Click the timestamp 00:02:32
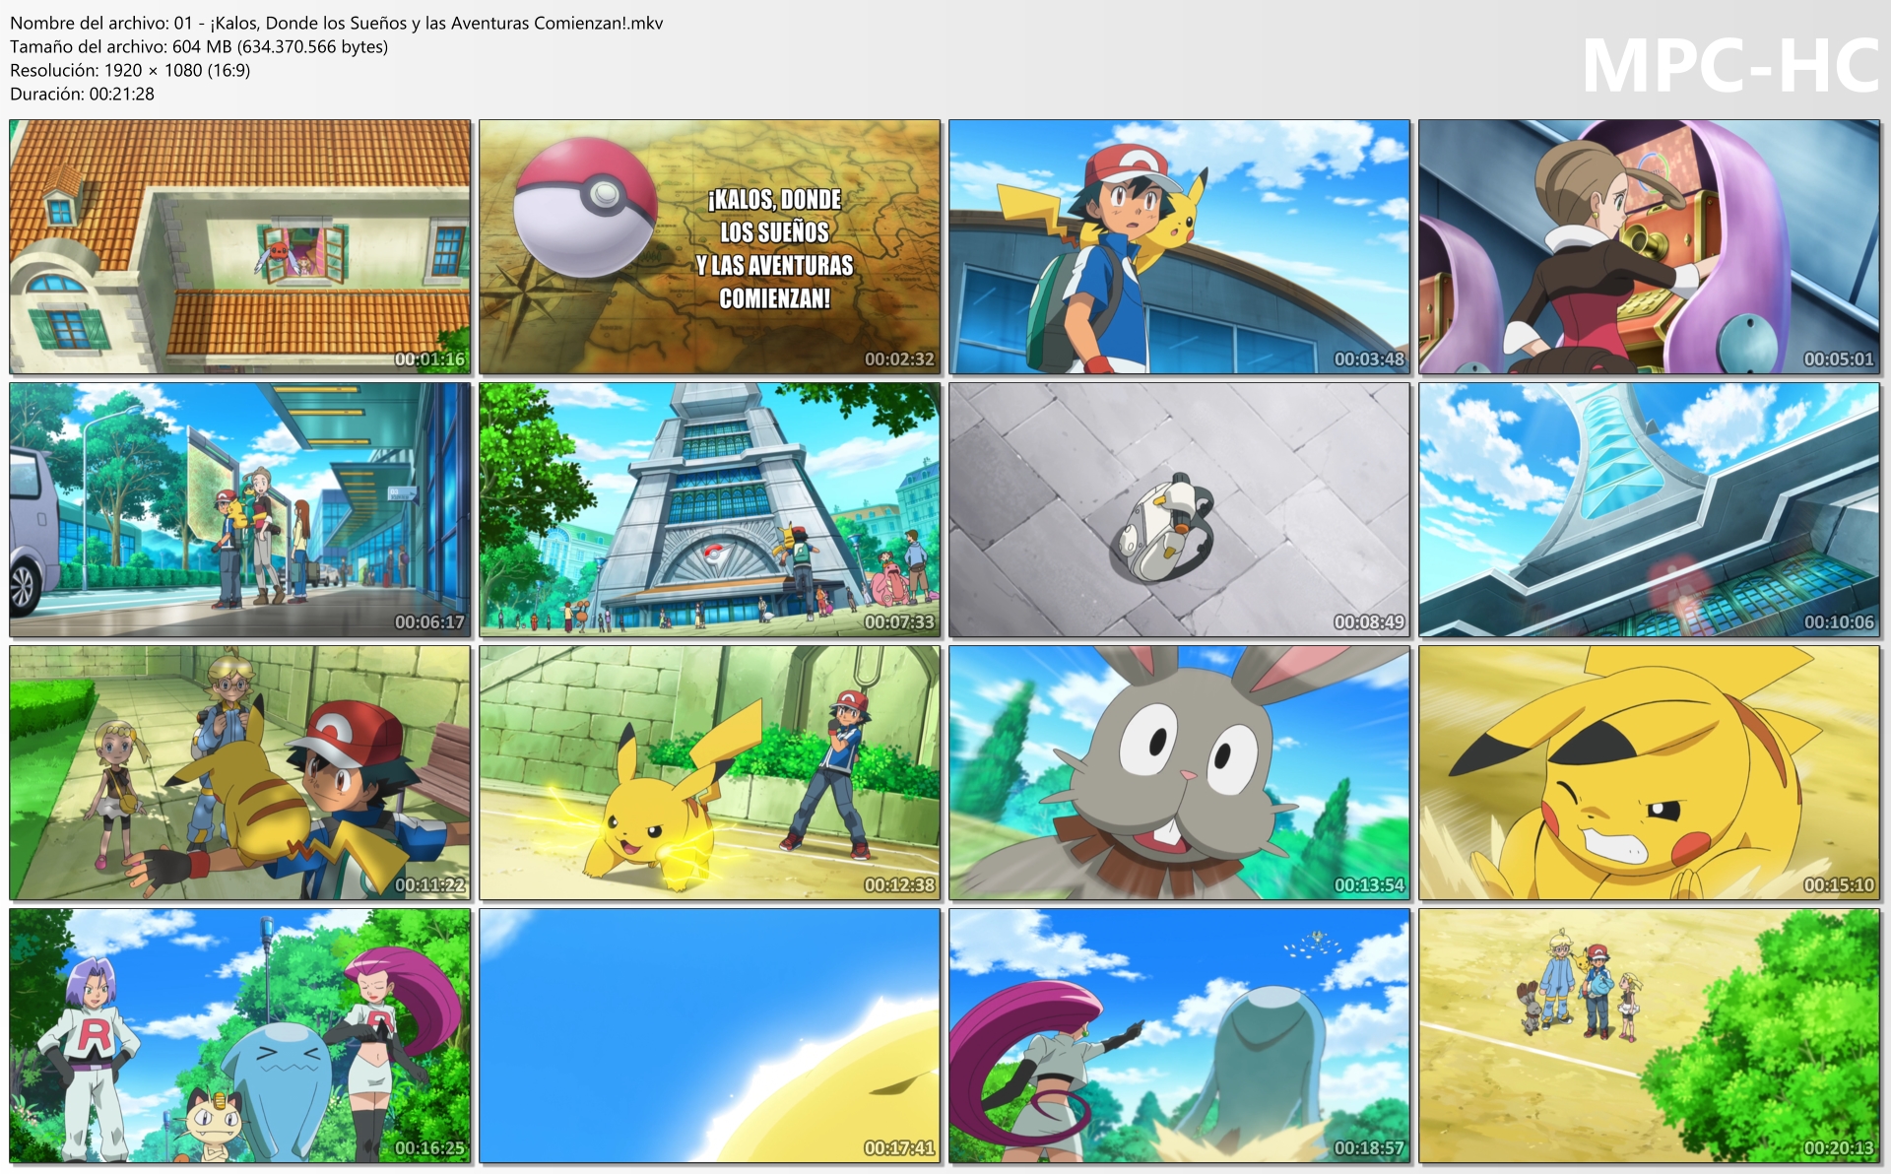The width and height of the screenshot is (1891, 1174). 899,359
